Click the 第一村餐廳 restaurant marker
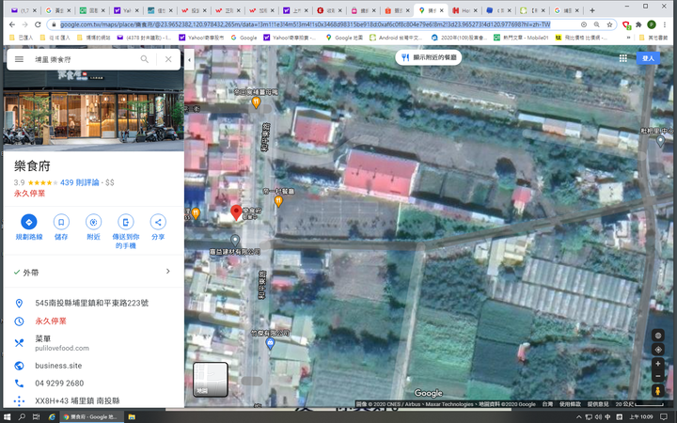Viewport: 677px width, 423px height. click(x=278, y=201)
